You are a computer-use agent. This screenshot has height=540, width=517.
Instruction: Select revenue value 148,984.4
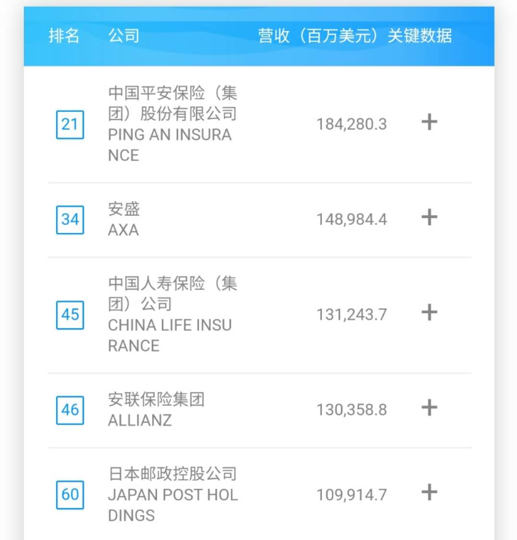352,219
